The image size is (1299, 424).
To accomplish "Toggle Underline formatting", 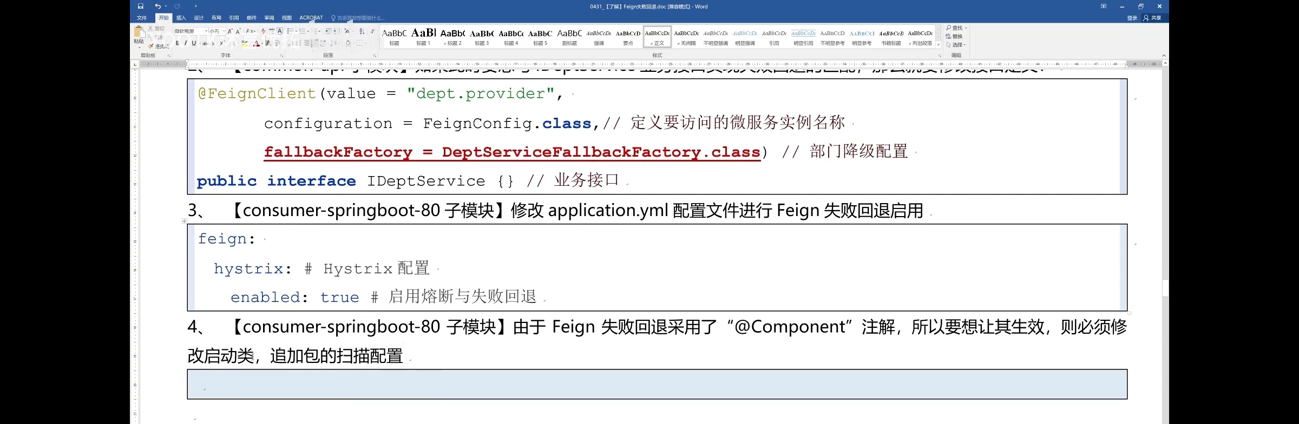I will coord(194,43).
